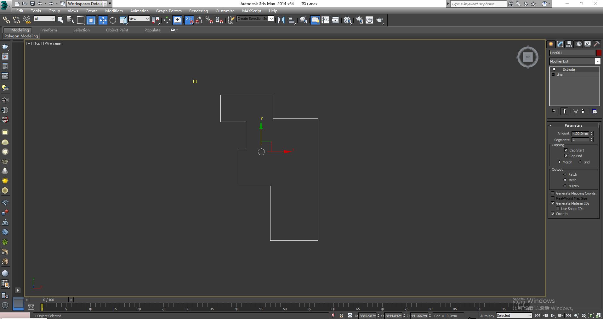Click the Pin Stack icon
This screenshot has height=319, width=603.
554,111
